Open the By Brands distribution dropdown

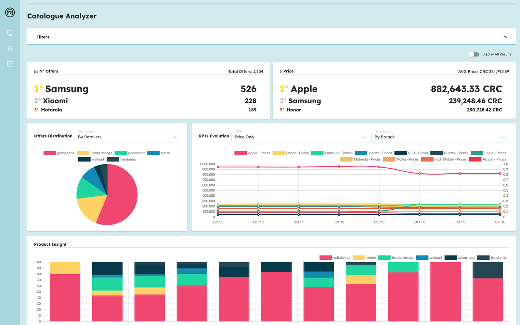pos(440,137)
